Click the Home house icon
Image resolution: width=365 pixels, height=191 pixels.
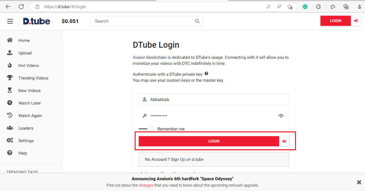pyautogui.click(x=10, y=40)
